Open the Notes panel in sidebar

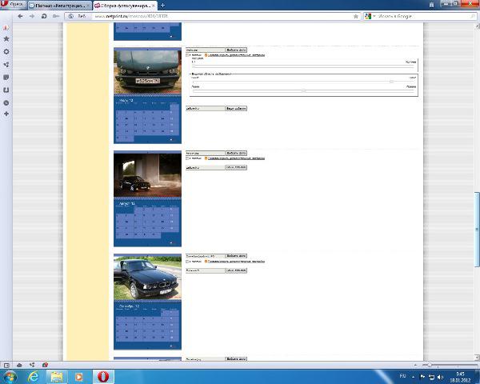[x=6, y=77]
